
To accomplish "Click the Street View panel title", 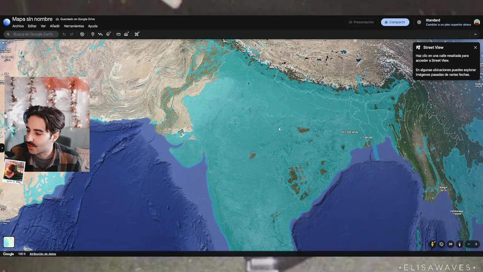I will pos(433,48).
